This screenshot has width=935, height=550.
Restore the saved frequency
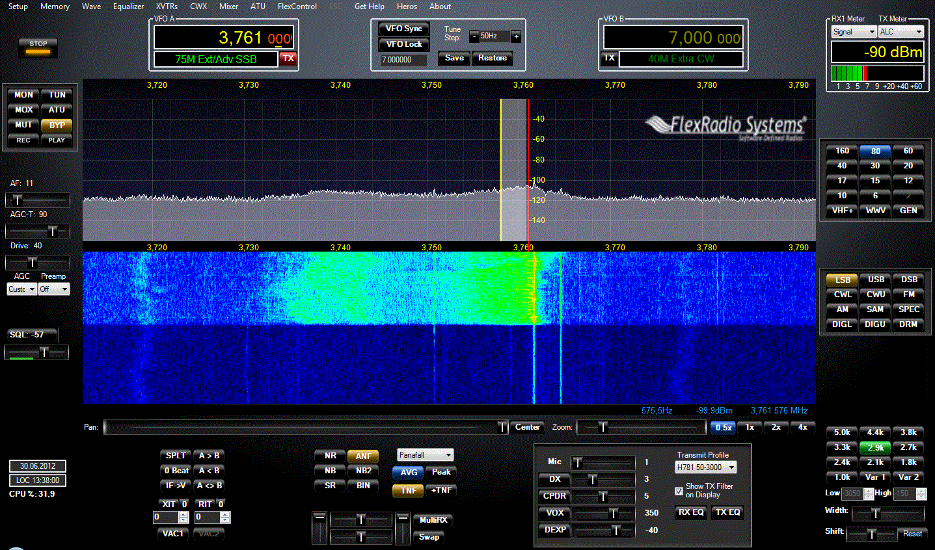(492, 58)
